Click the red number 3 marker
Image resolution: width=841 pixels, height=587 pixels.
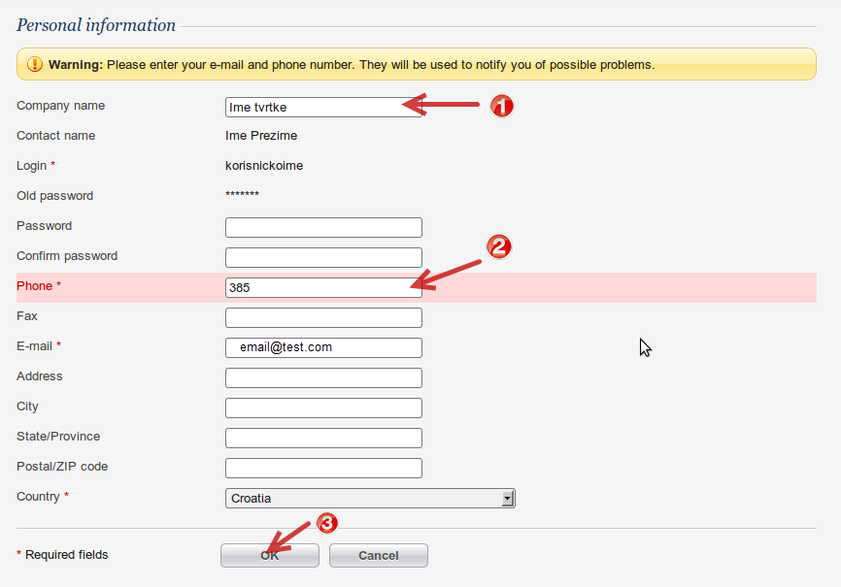328,523
